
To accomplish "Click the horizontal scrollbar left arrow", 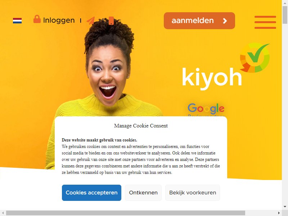I will tap(3, 213).
